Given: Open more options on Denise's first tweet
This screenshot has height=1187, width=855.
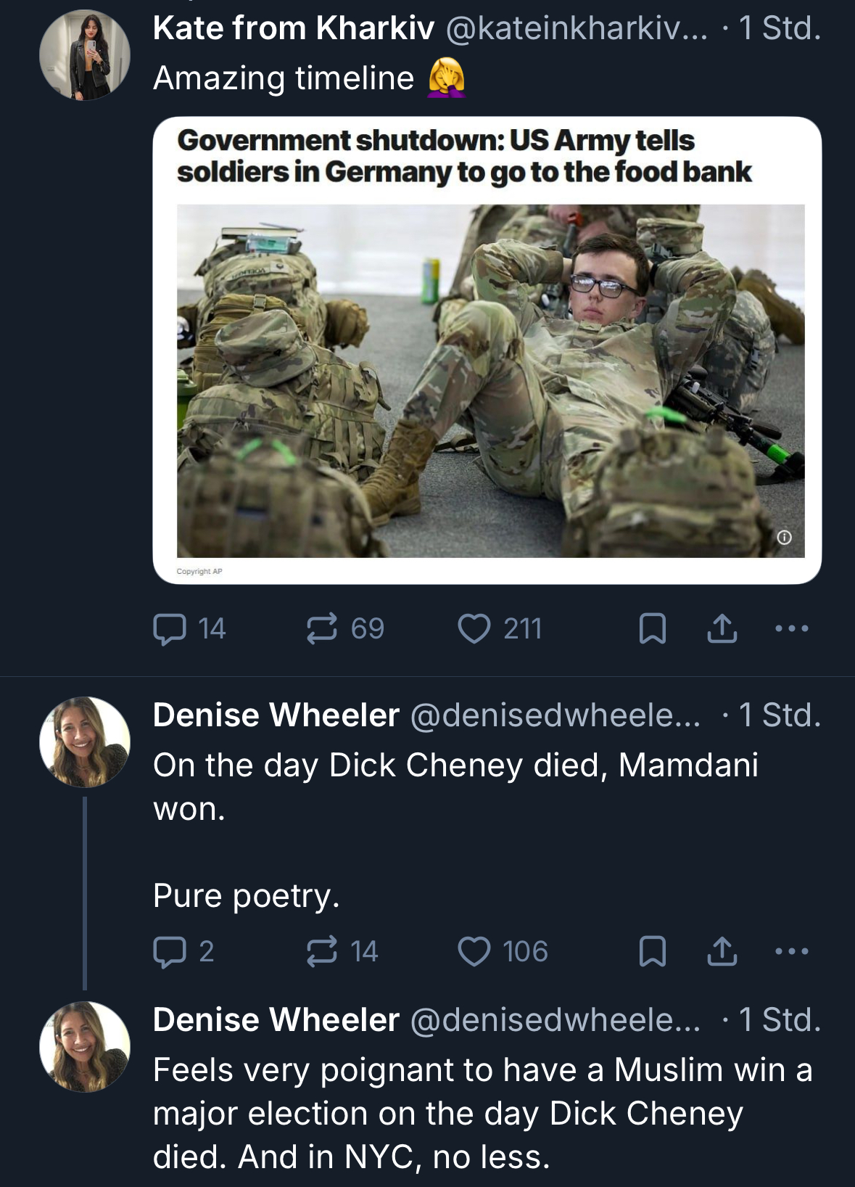Looking at the screenshot, I should tap(792, 952).
